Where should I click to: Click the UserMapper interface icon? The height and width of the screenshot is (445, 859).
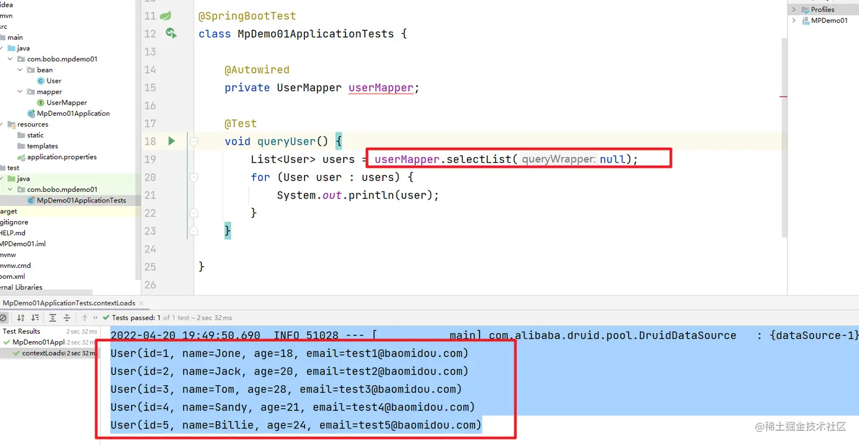40,103
